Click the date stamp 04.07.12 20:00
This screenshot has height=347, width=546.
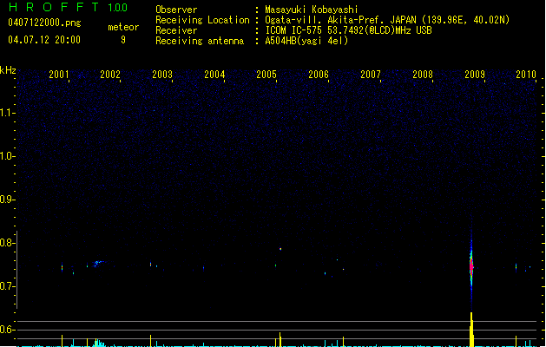[x=44, y=40]
